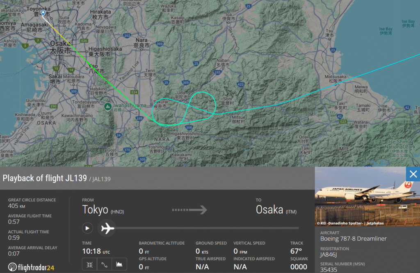Screen dimensions: 420x273
Task: Click the airplane marker on the playback timeline
Action: pos(107,228)
